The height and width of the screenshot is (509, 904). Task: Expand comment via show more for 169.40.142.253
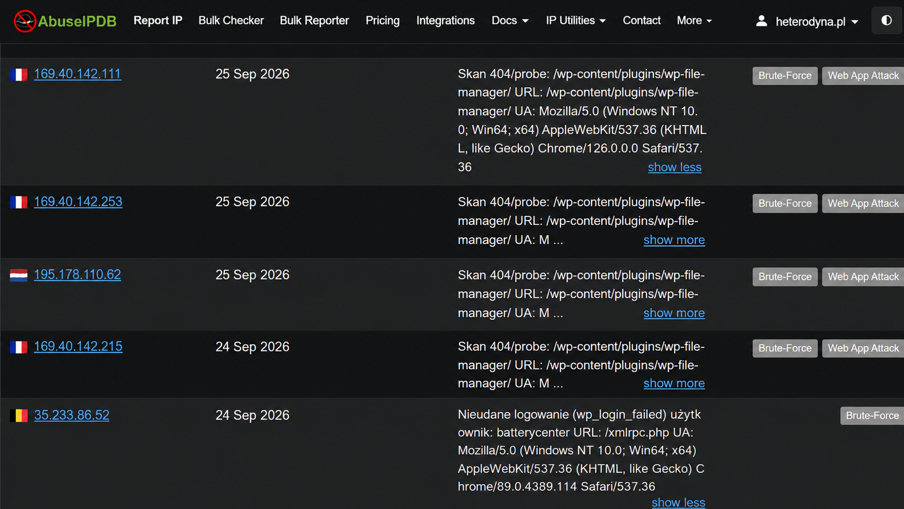[674, 240]
